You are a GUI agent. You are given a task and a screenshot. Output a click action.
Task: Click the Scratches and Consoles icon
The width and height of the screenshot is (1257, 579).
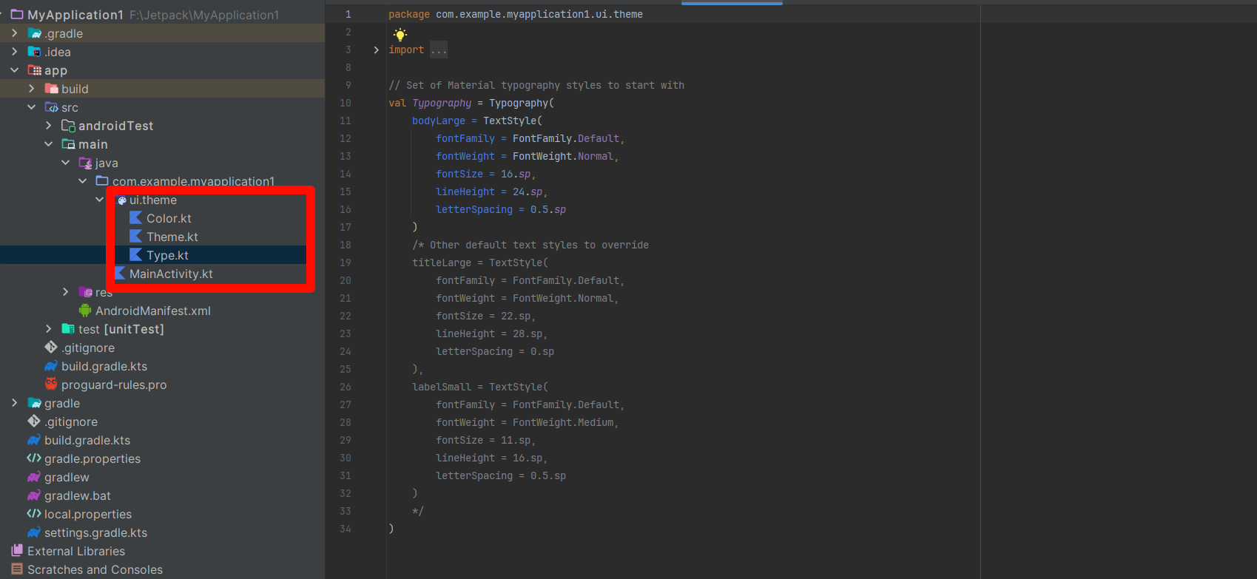click(17, 569)
